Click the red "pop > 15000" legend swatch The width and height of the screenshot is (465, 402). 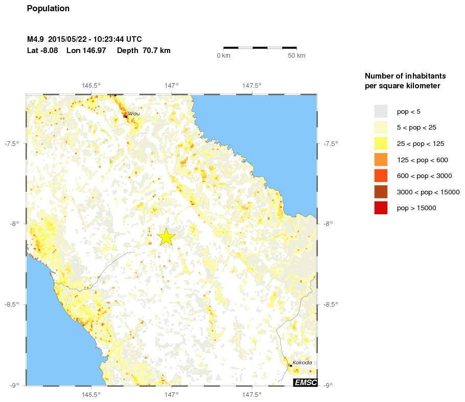381,208
